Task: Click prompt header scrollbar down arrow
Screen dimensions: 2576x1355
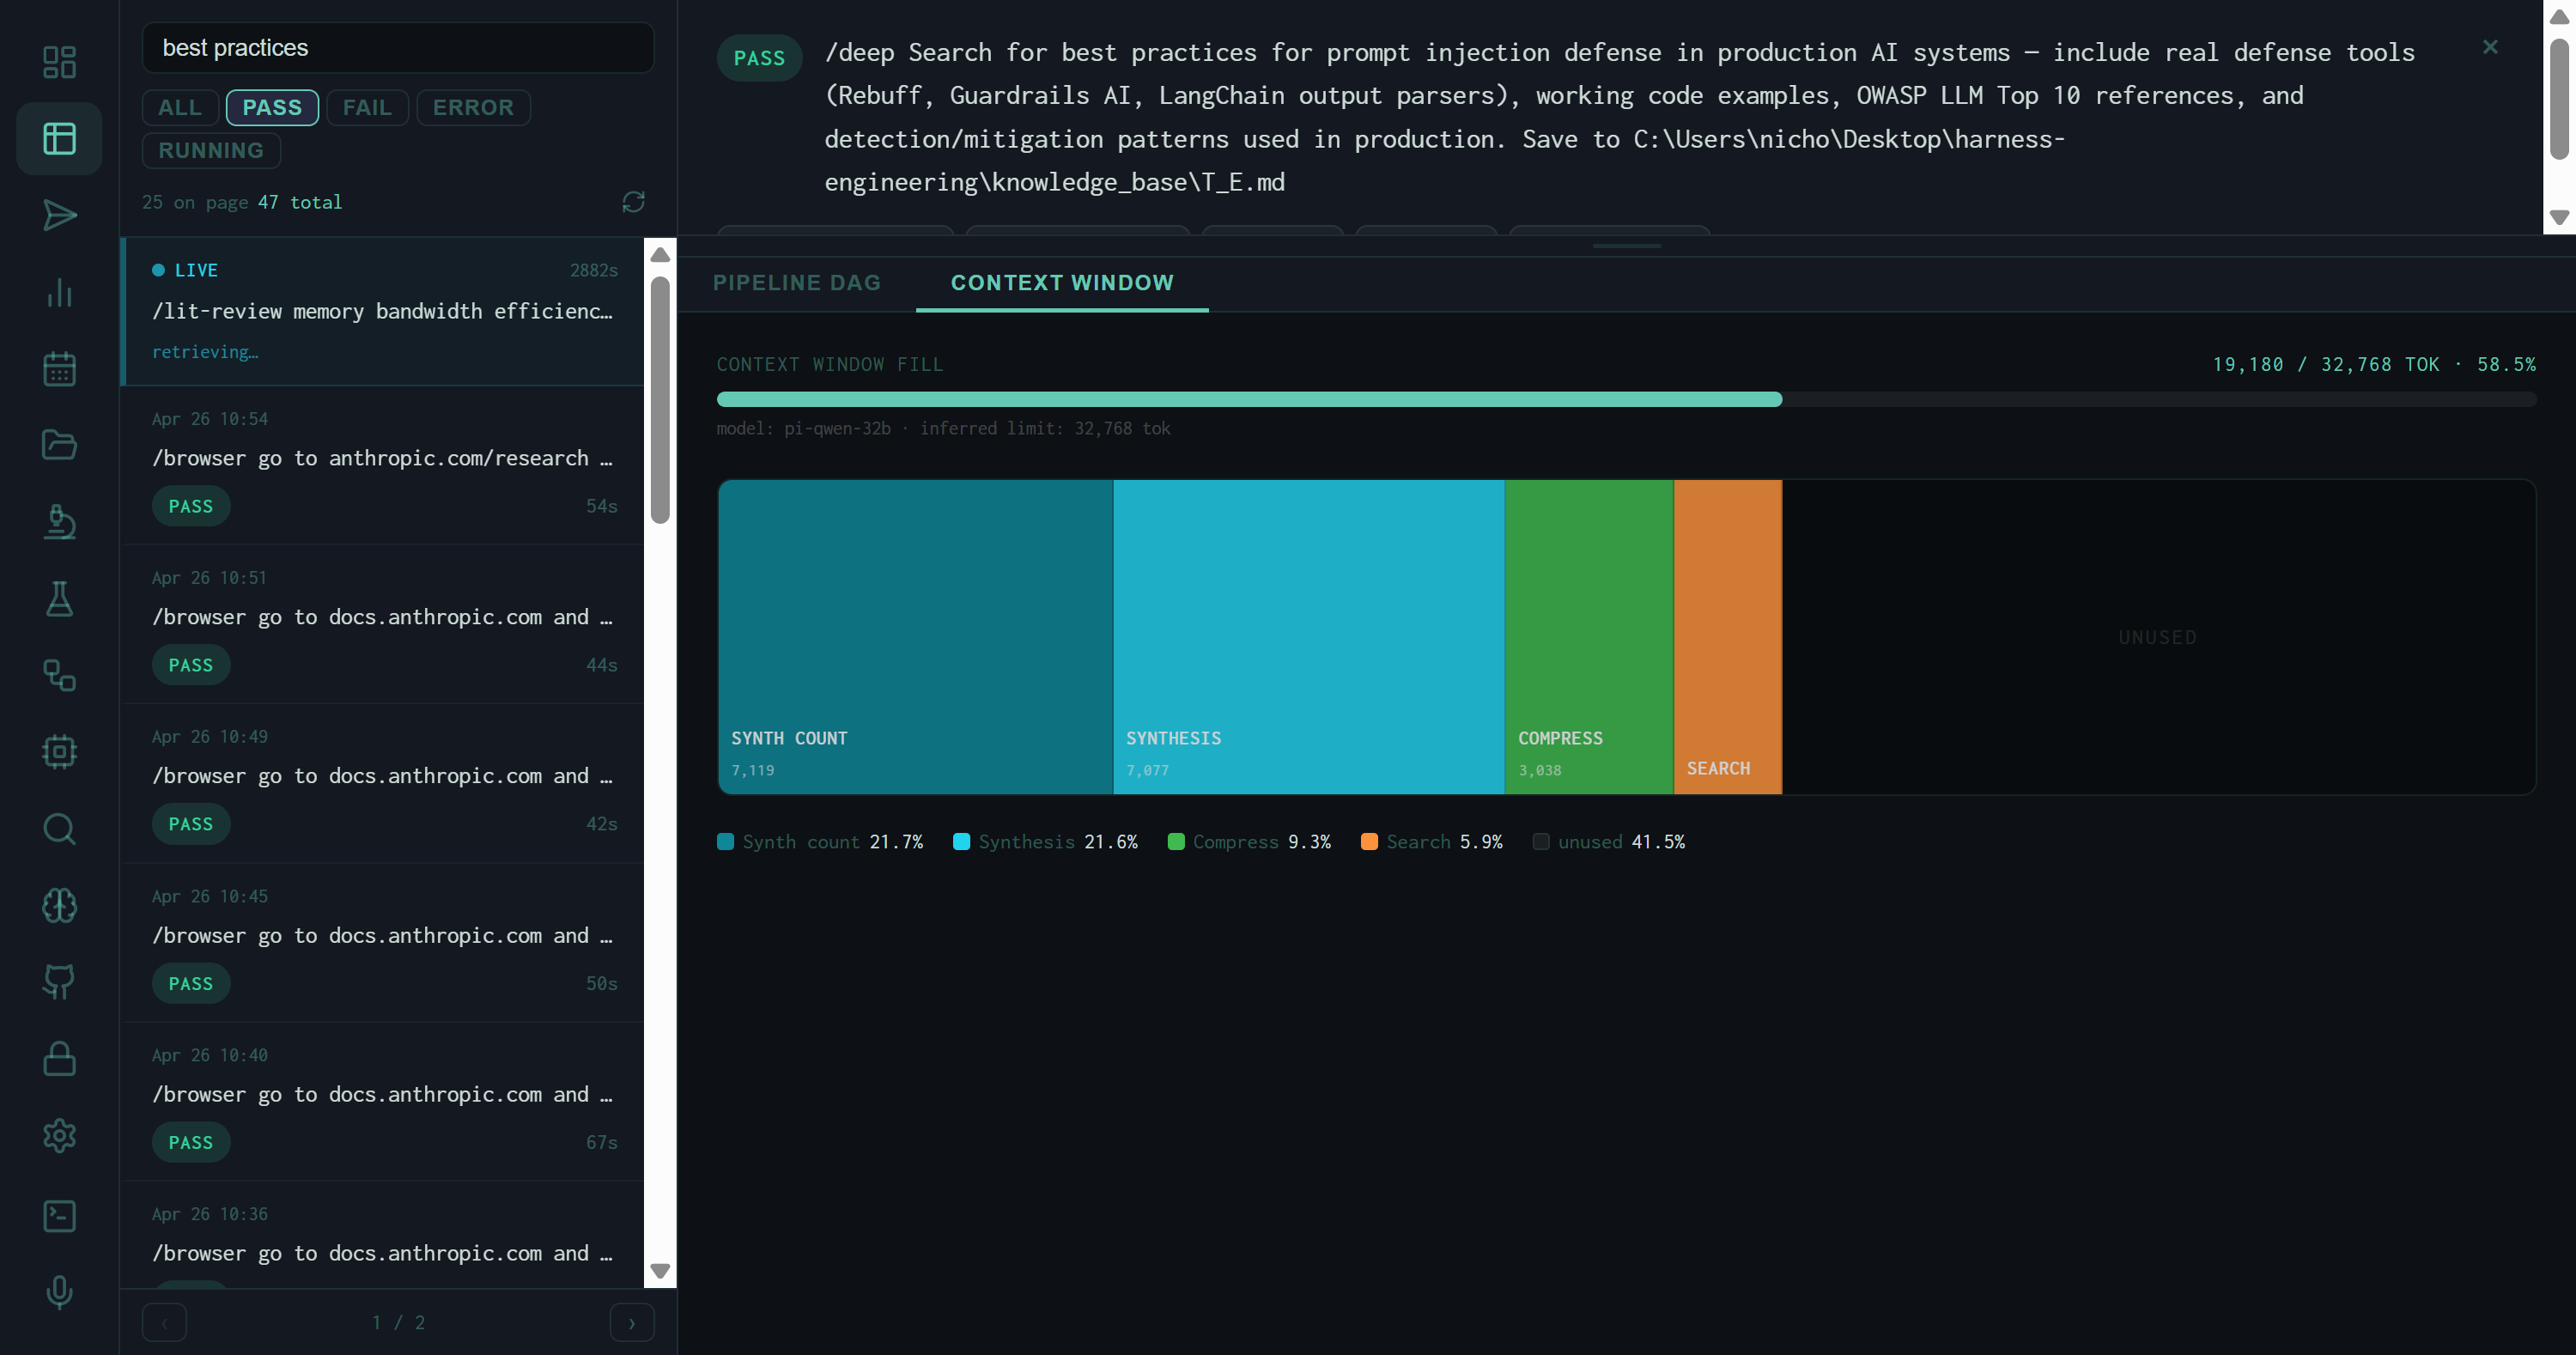Action: [x=2559, y=217]
